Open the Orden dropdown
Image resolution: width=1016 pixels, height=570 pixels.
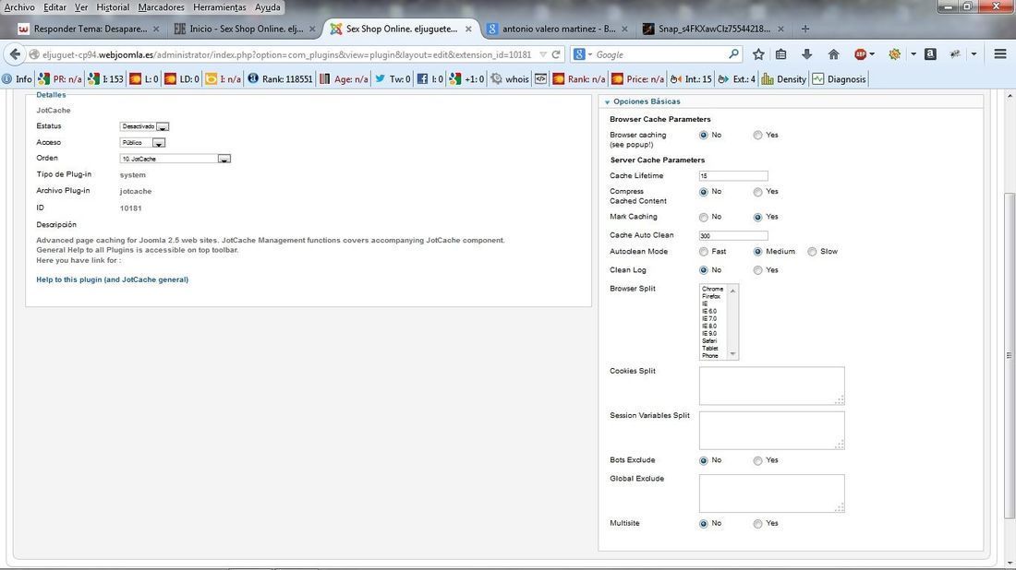point(175,159)
